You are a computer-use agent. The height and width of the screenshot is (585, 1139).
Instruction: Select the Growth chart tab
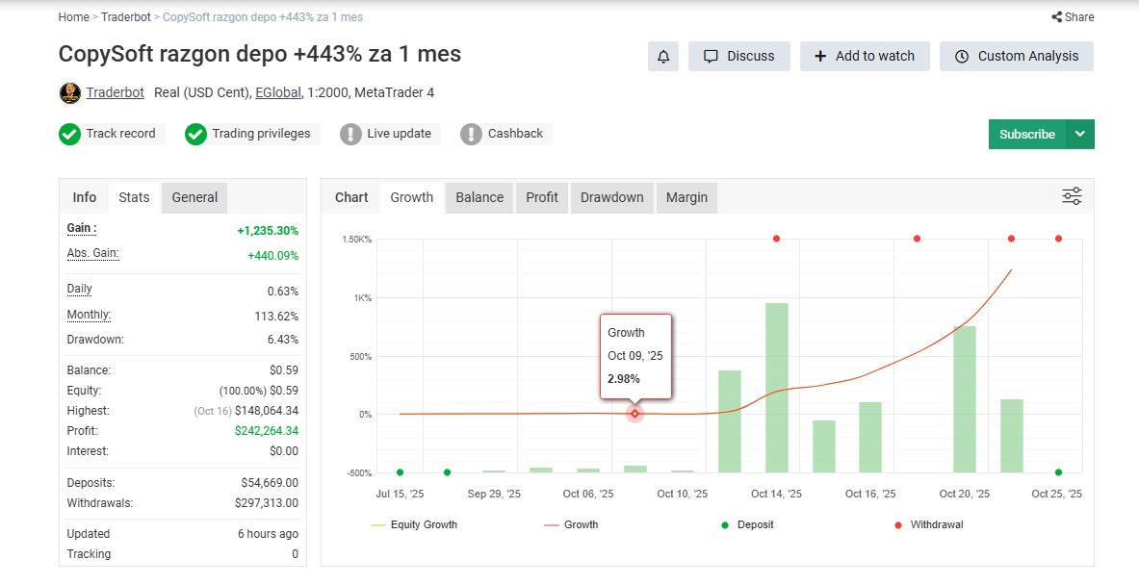pos(412,197)
